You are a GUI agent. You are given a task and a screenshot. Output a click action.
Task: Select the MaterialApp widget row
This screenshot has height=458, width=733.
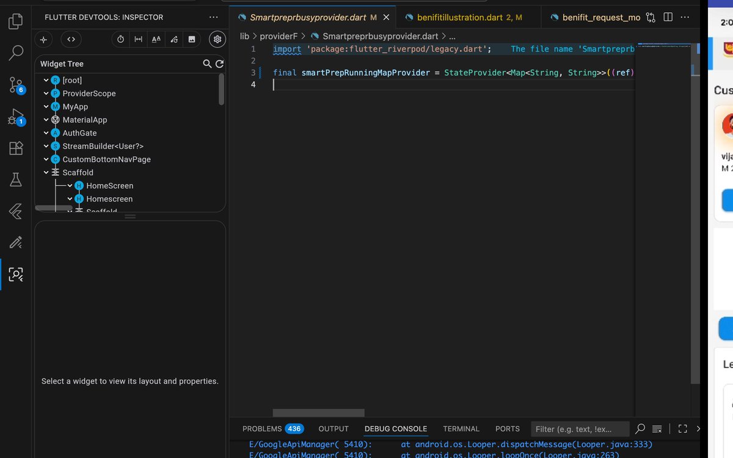[x=84, y=120]
